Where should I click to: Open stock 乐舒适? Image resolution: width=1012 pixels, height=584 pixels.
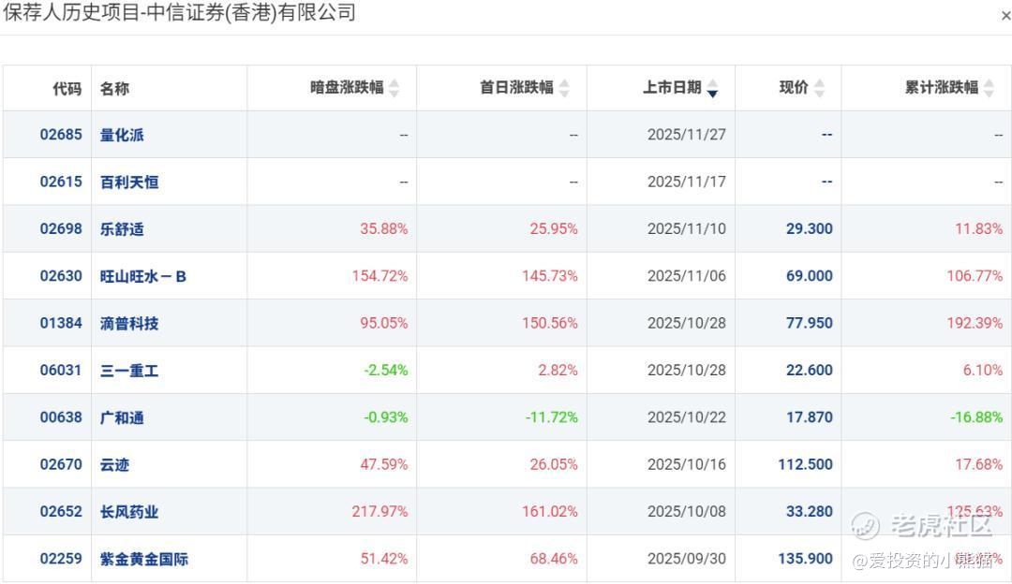coord(122,229)
